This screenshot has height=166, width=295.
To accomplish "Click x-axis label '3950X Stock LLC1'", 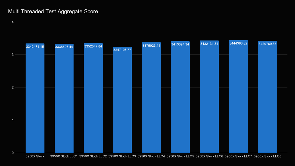I will click(64, 156).
